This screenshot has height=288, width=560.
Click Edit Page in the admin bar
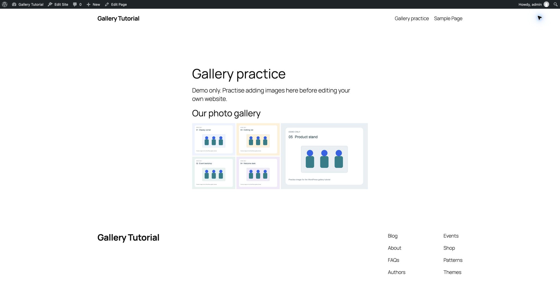(116, 4)
